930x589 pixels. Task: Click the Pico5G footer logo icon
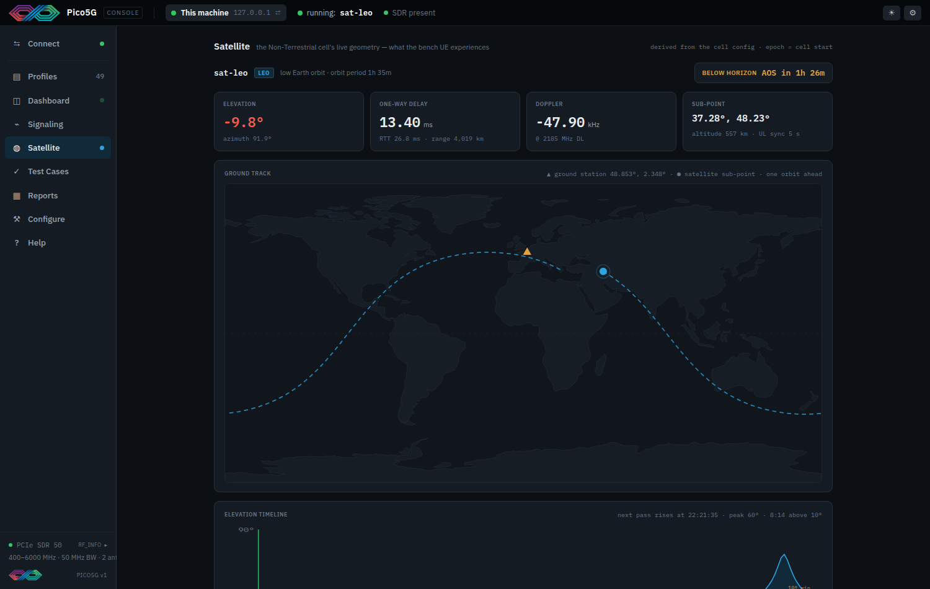click(25, 575)
